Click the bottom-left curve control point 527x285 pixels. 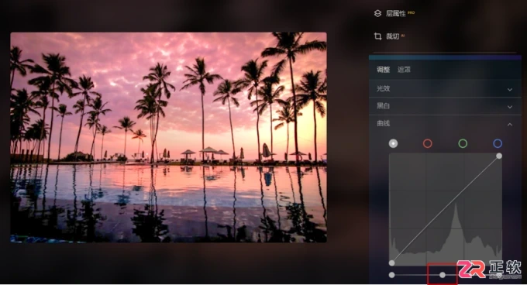[391, 263]
